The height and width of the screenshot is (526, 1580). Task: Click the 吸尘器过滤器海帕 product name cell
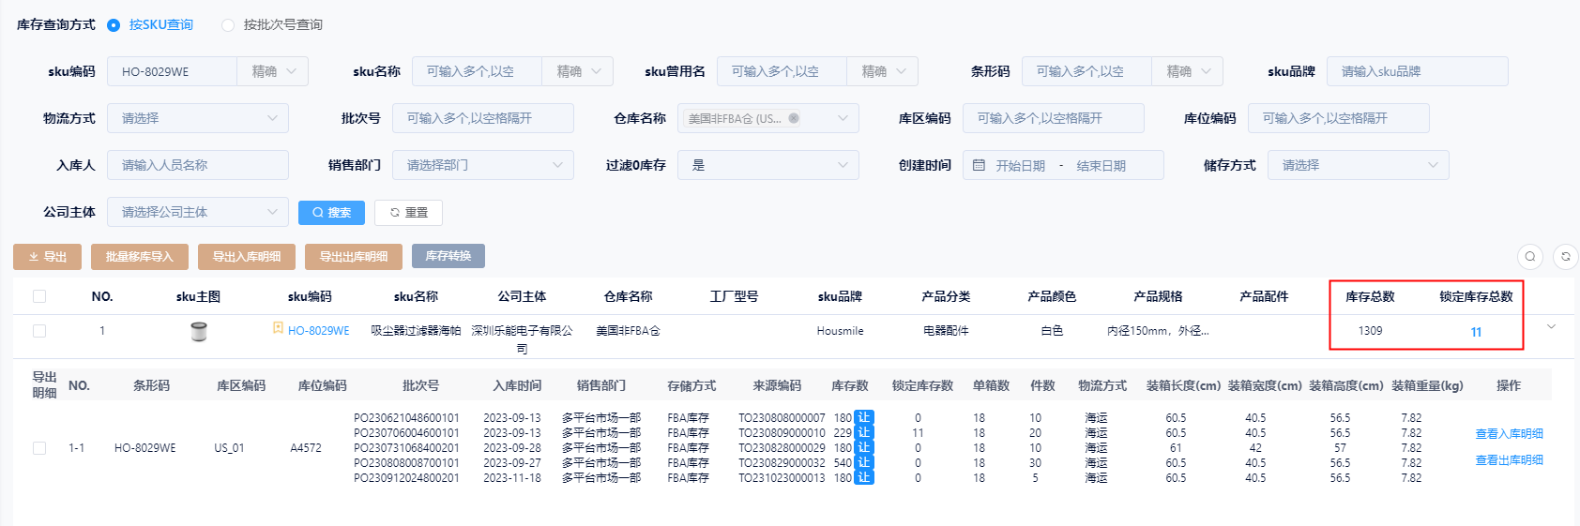tap(416, 331)
